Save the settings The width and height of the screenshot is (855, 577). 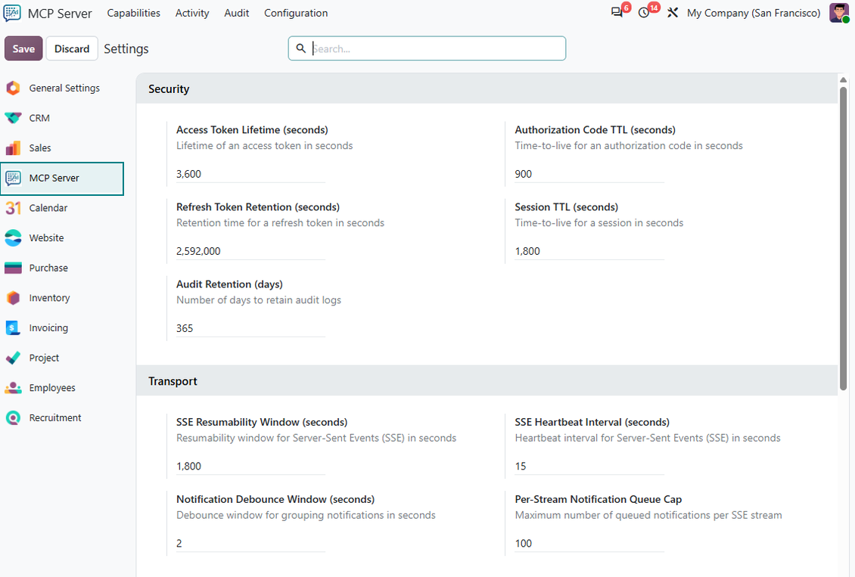click(x=23, y=48)
